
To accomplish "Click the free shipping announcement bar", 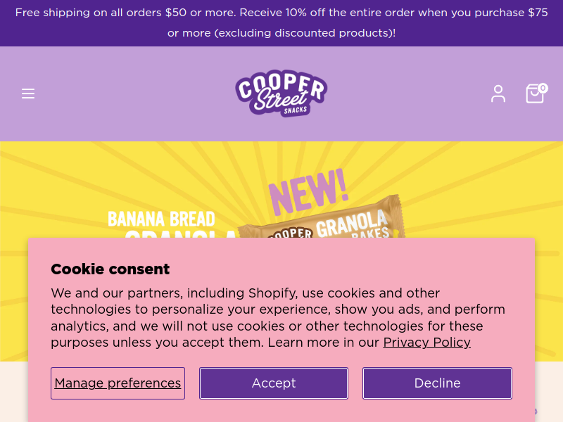I will [281, 23].
